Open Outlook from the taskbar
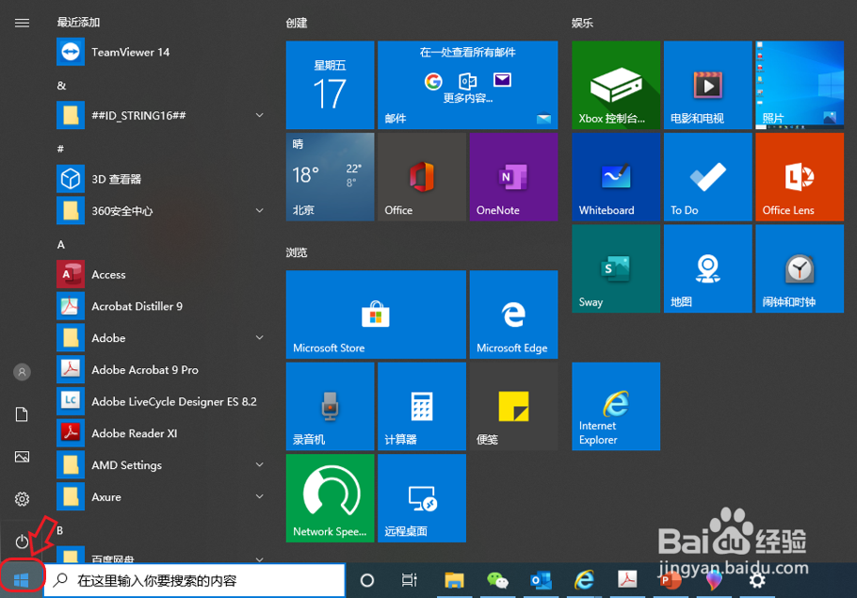The height and width of the screenshot is (598, 857). click(x=541, y=580)
